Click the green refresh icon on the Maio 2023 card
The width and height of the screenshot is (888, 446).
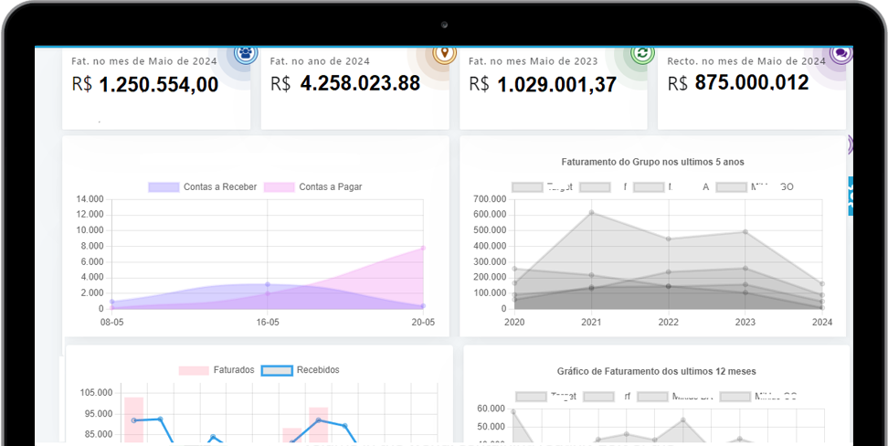click(642, 54)
